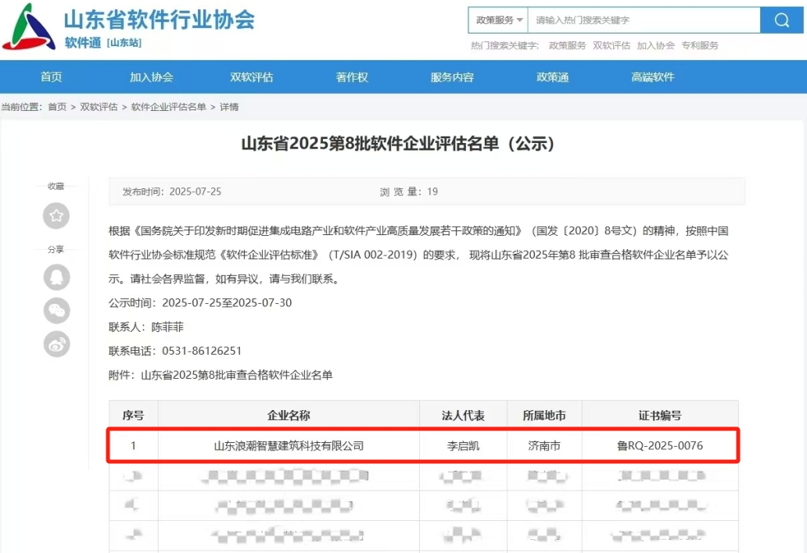This screenshot has width=807, height=553.
Task: Open the 政策通 navigation item
Action: pos(552,77)
